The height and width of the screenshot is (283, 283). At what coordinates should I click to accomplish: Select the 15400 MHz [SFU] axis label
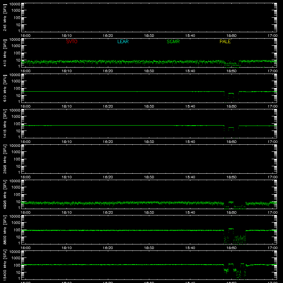pyautogui.click(x=5, y=265)
